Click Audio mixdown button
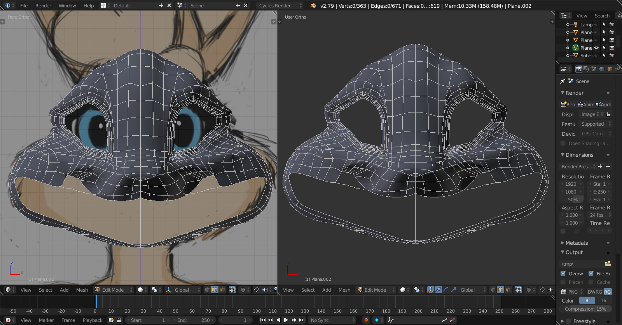622x325 pixels. [603, 104]
